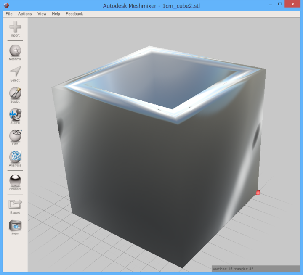Image resolution: width=303 pixels, height=275 pixels.
Task: Open the View menu
Action: point(42,14)
